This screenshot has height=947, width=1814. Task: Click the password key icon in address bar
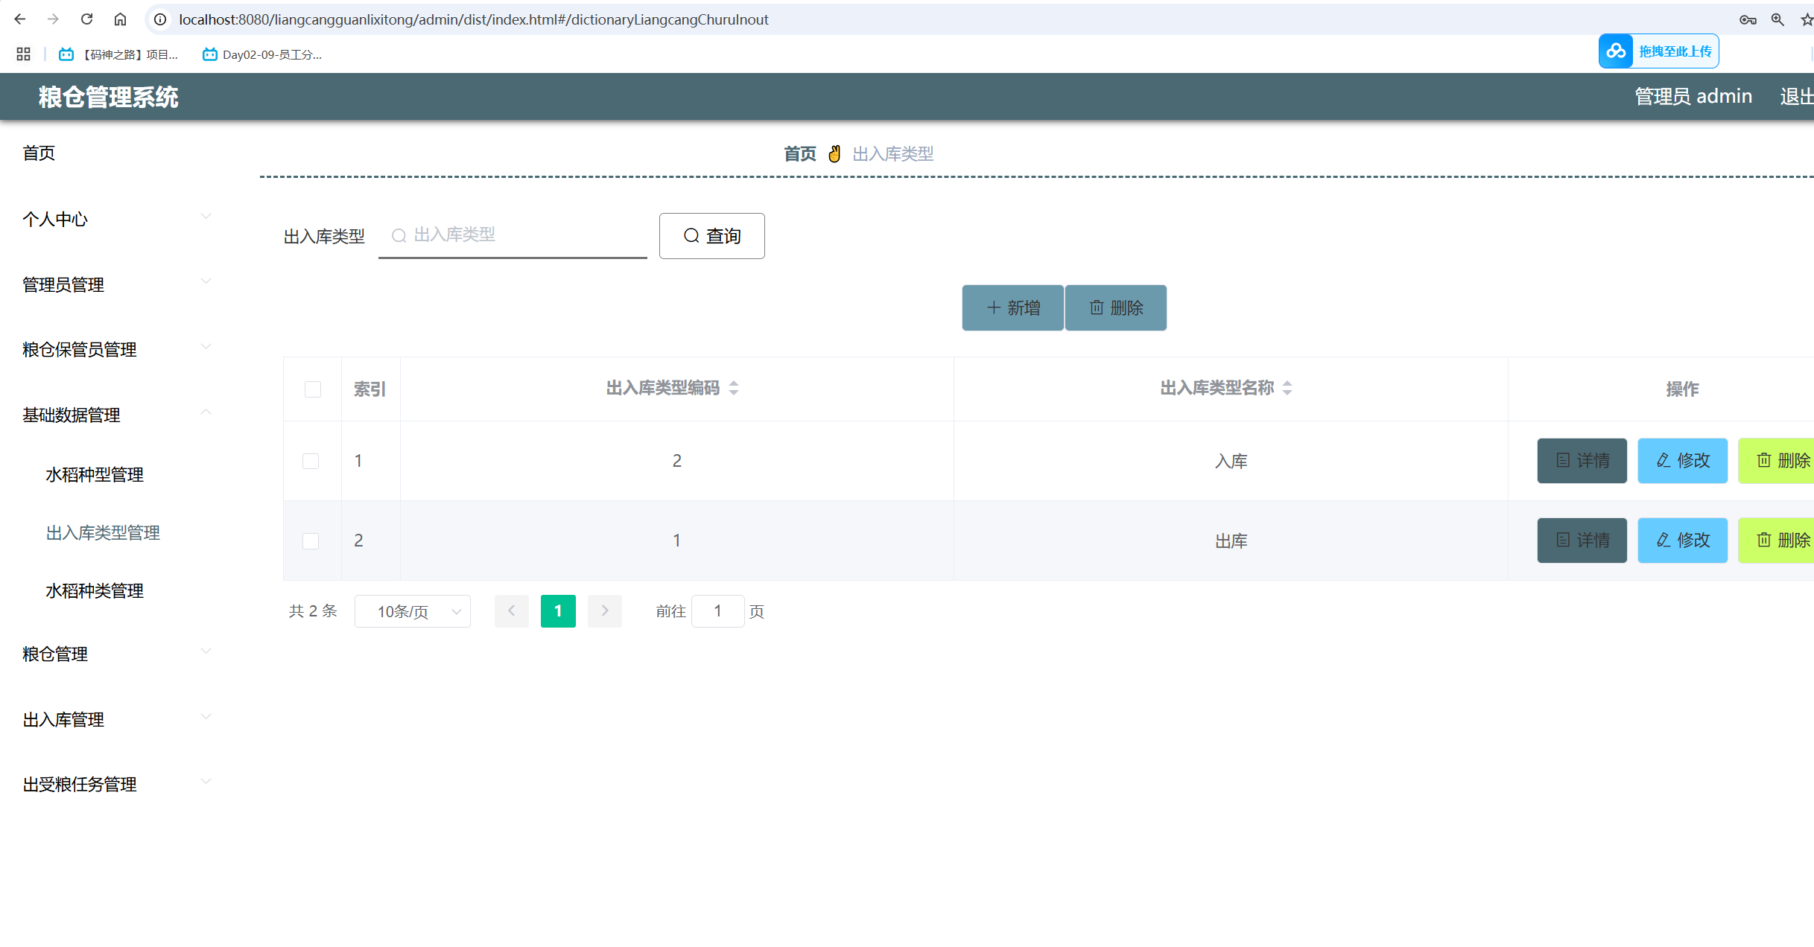[x=1748, y=20]
